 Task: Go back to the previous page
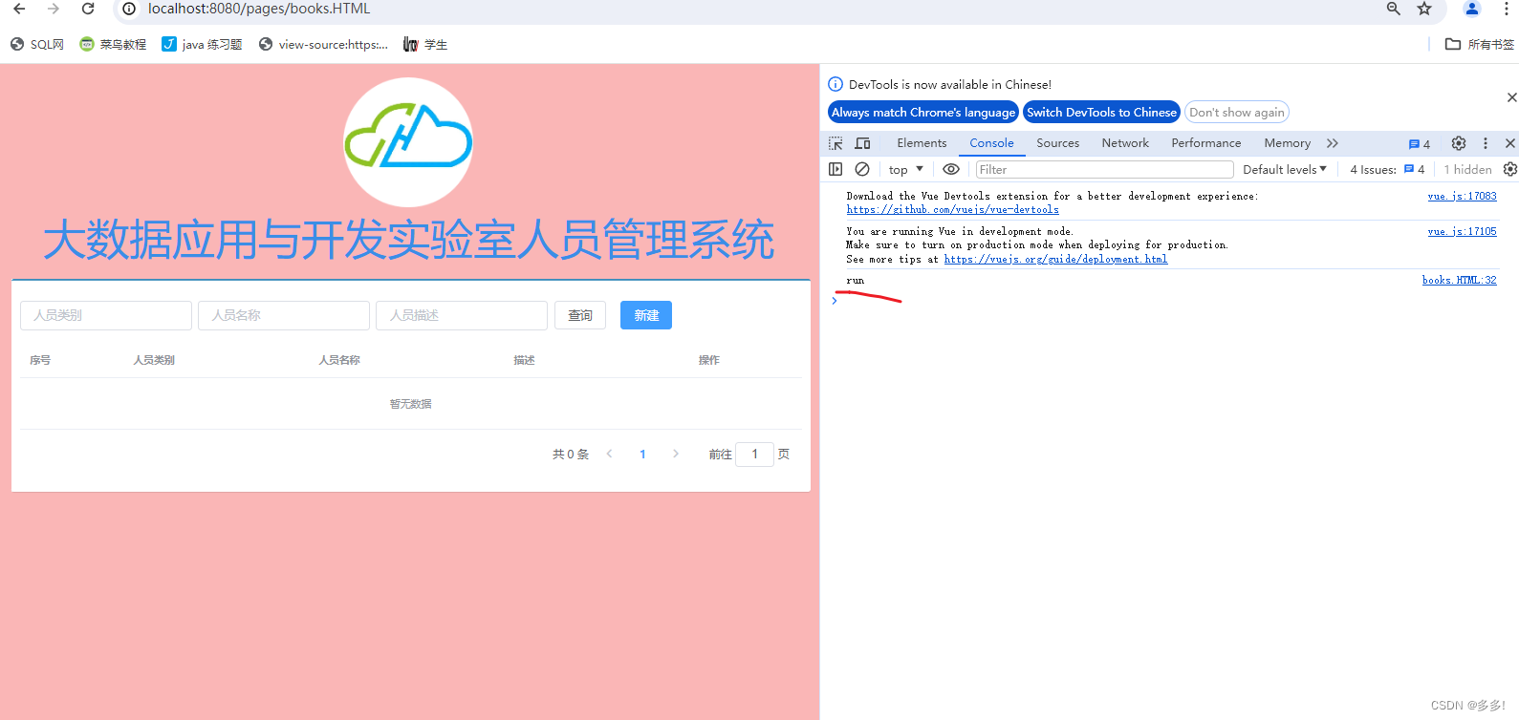[x=19, y=9]
